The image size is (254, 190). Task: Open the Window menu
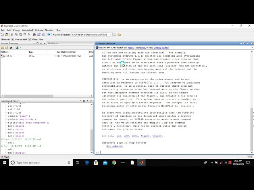tap(49, 30)
